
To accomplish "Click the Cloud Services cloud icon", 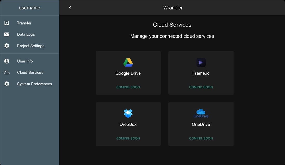I will point(7,73).
